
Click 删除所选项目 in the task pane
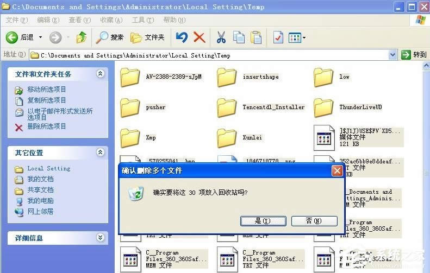(x=47, y=126)
